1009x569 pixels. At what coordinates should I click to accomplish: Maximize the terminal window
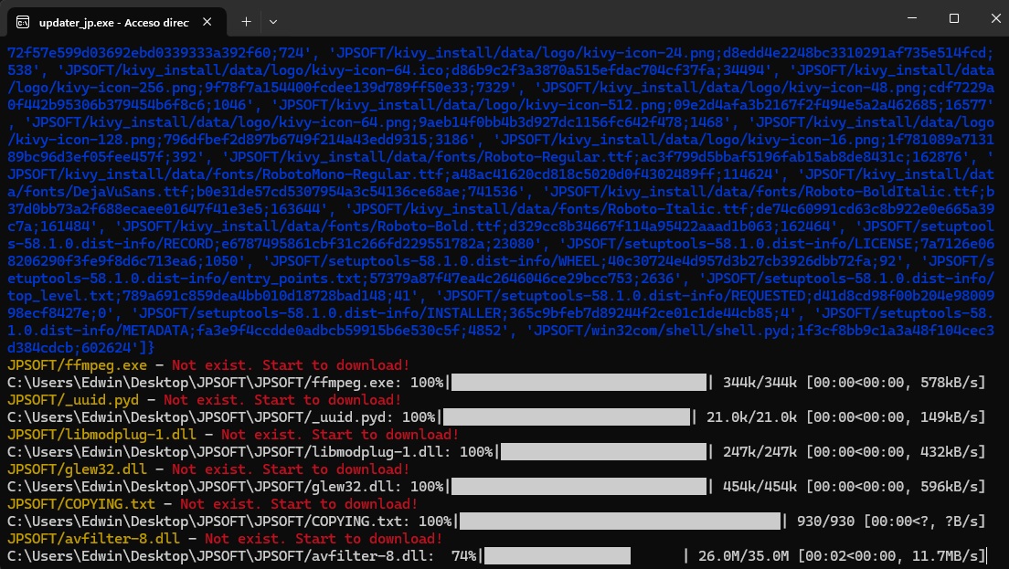click(954, 18)
